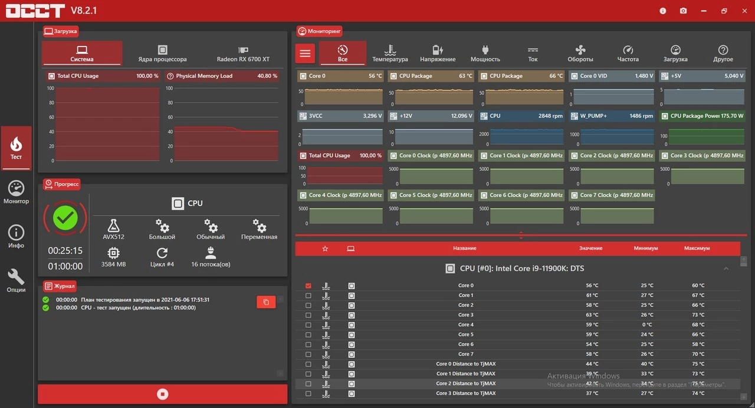Viewport: 755px width, 408px height.
Task: Filter monitoring by Частота
Action: 628,53
